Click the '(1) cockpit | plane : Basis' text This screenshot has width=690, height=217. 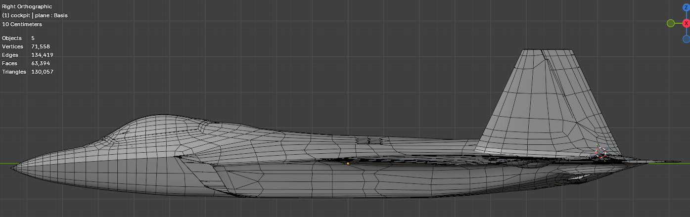pyautogui.click(x=35, y=15)
